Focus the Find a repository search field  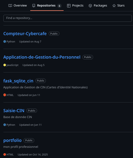68,18
